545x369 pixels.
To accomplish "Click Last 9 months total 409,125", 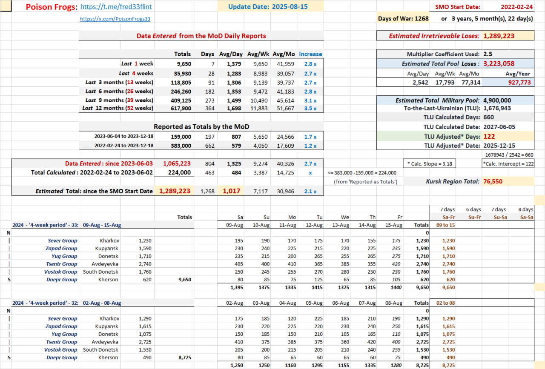I will click(x=181, y=100).
